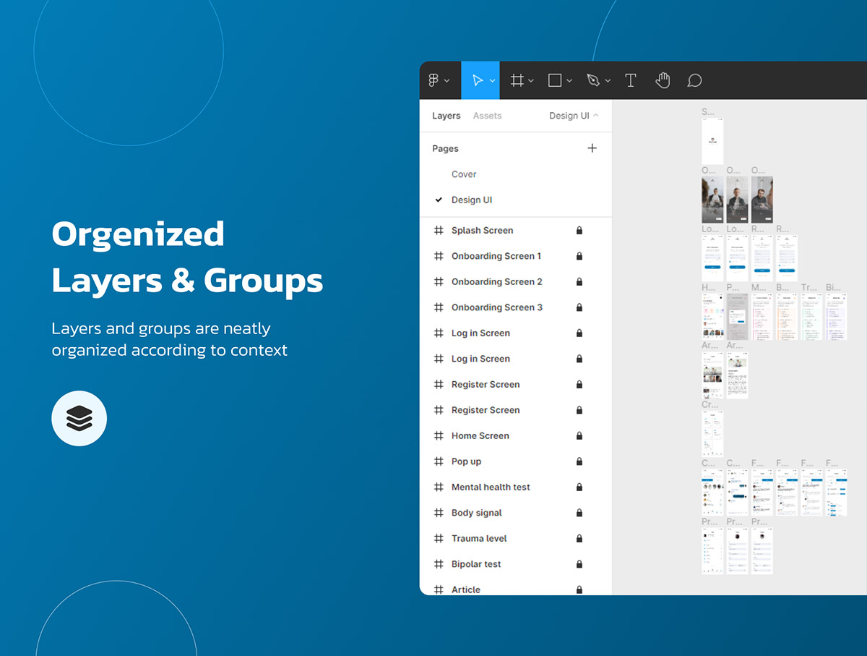Select the Rectangle shape tool
The height and width of the screenshot is (656, 867).
555,81
